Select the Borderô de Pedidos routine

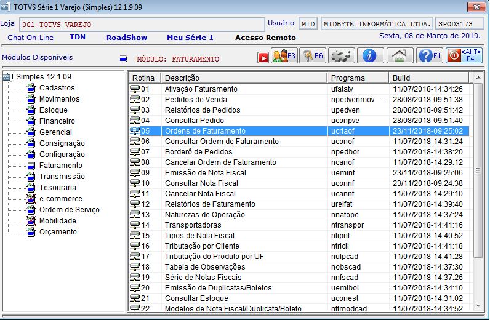(299, 152)
